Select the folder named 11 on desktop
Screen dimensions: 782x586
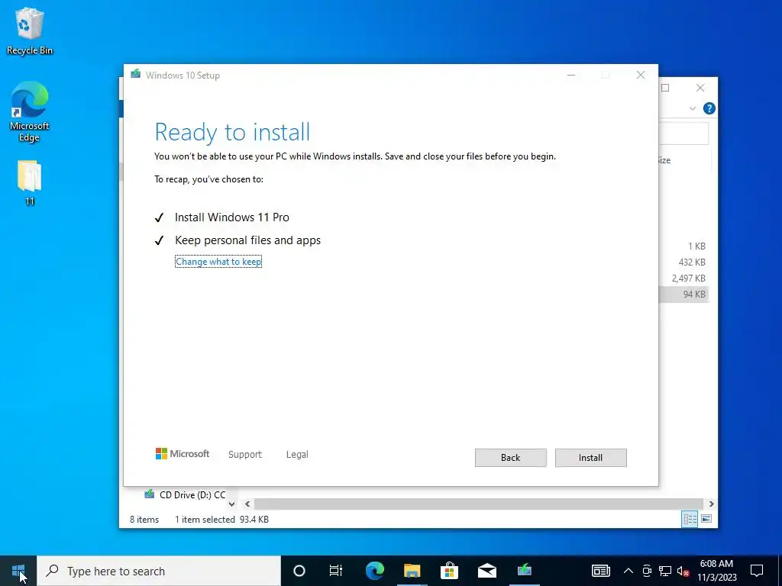(x=30, y=182)
